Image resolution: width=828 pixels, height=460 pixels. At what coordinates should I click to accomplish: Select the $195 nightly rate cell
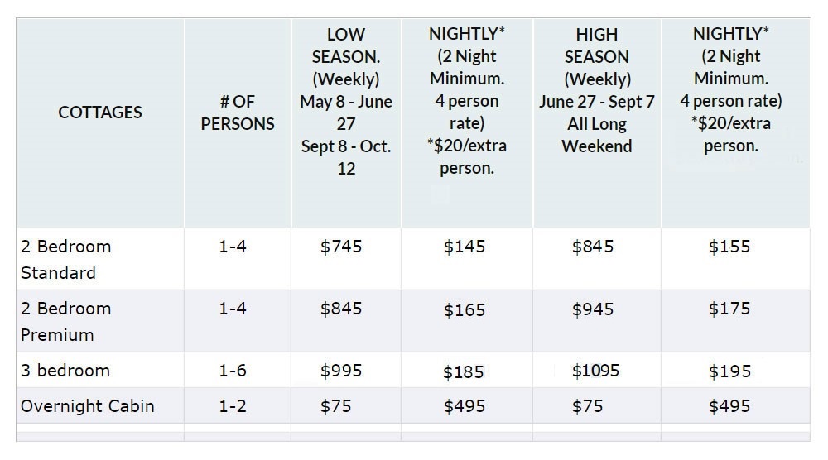coord(729,371)
